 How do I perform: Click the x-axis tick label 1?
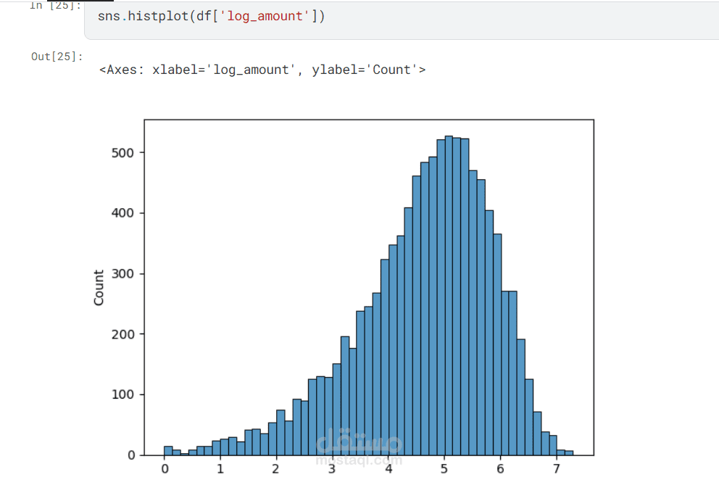click(220, 469)
